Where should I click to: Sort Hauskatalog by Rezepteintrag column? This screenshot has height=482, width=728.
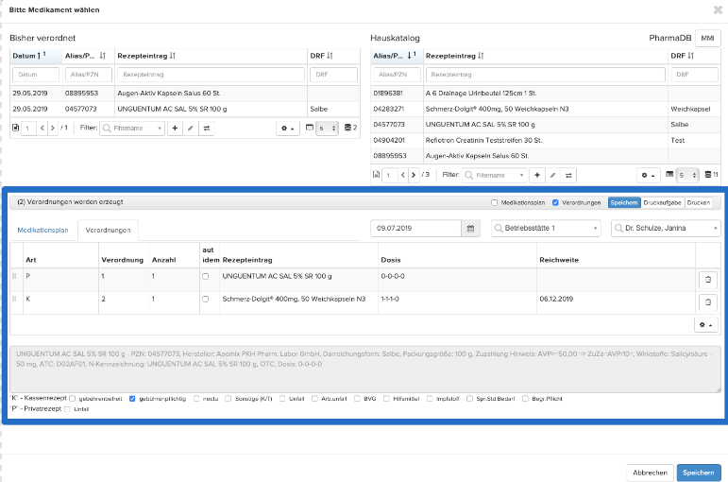481,56
